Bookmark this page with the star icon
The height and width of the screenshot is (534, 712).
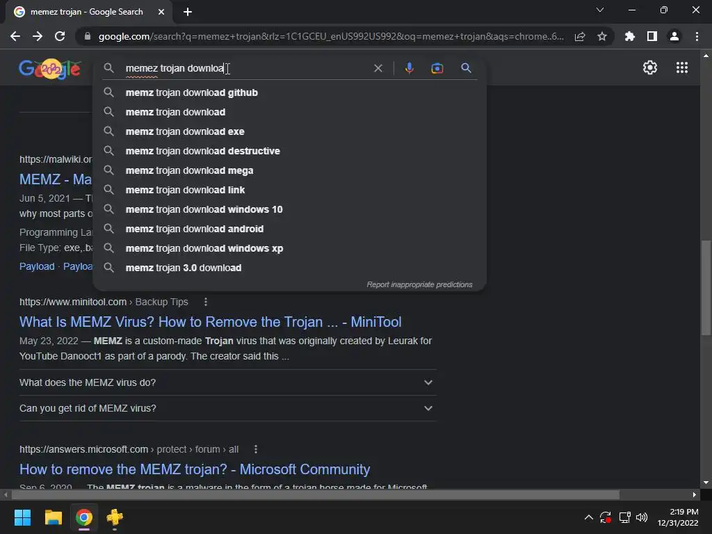click(602, 36)
